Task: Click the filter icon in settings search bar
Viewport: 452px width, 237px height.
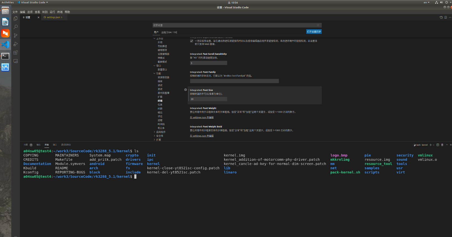Action: coord(318,25)
